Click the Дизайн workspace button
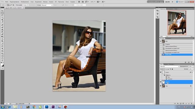The height and width of the screenshot is (109, 195). (168, 2)
